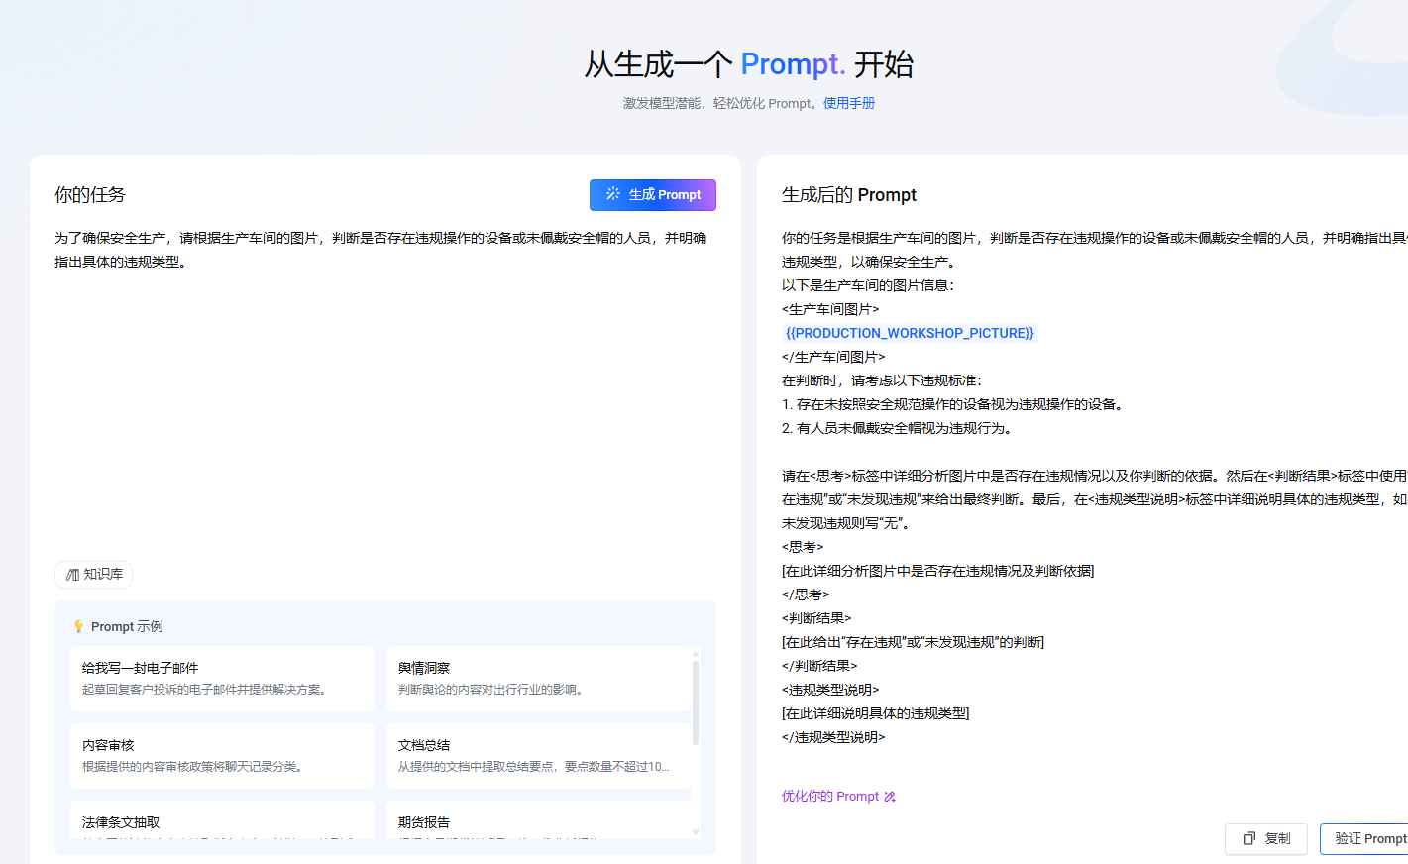Viewport: 1408px width, 864px height.
Task: Select the 给我写一封电子邮件 example card
Action: (222, 679)
